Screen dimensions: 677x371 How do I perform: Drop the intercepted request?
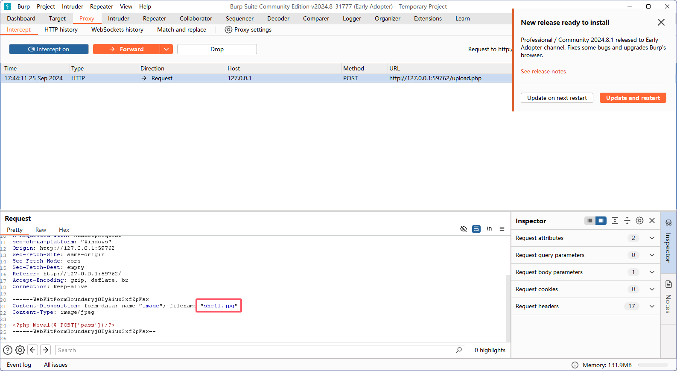click(217, 49)
